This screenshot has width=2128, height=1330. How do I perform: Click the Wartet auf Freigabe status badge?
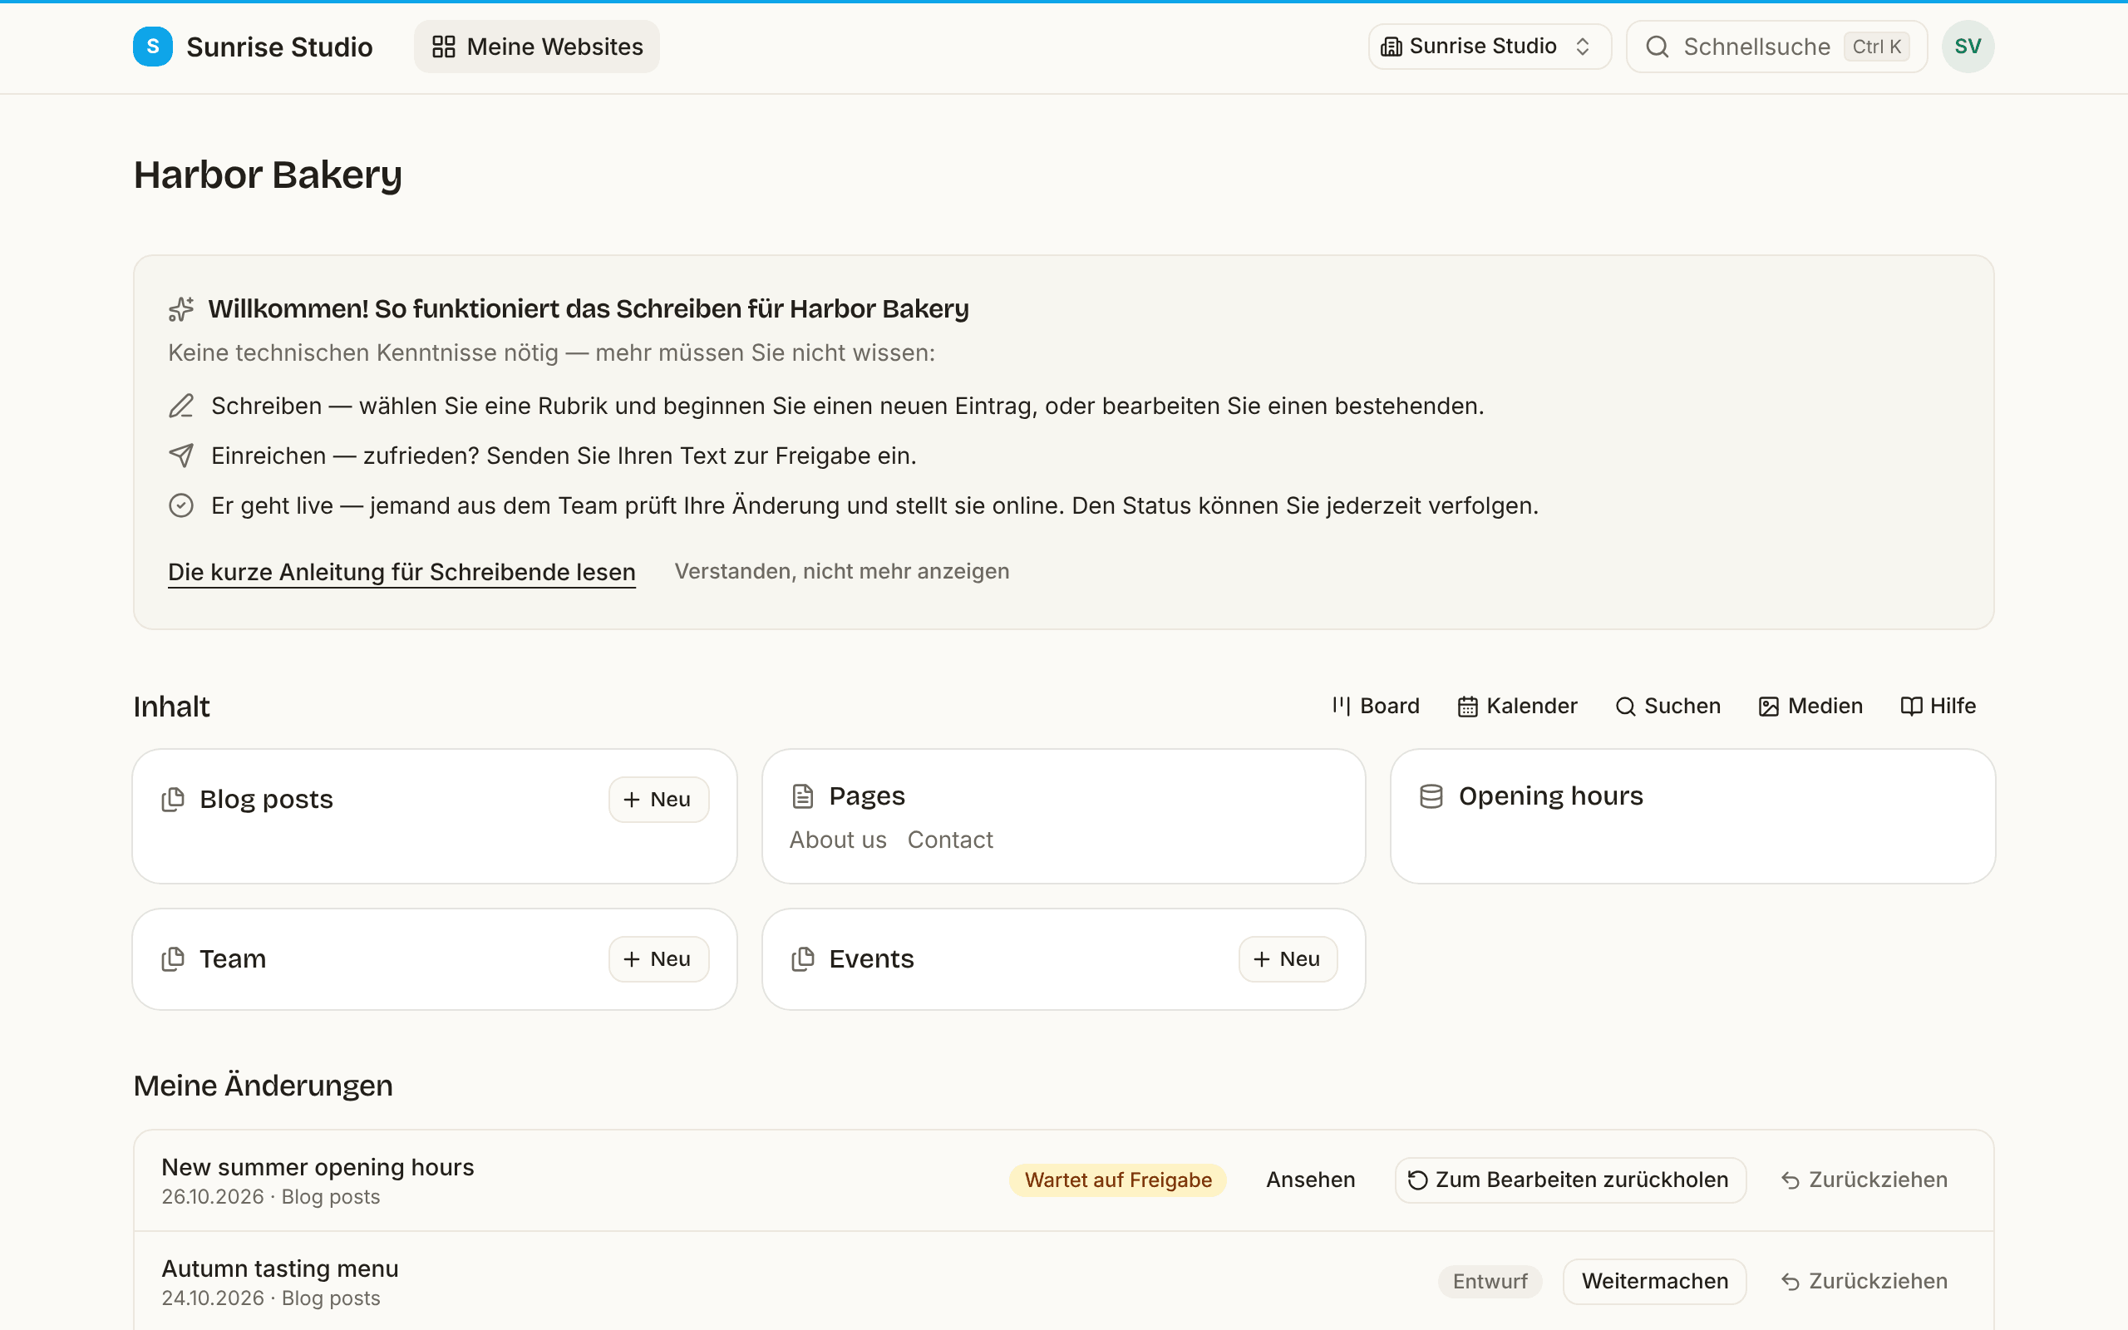pyautogui.click(x=1118, y=1180)
